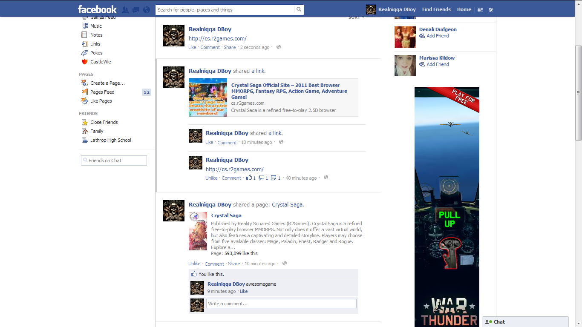Click the facebook logo
The width and height of the screenshot is (582, 327).
[97, 9]
